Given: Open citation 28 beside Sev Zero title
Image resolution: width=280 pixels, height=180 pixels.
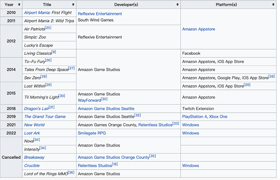Looking at the screenshot, I should (x=44, y=76).
